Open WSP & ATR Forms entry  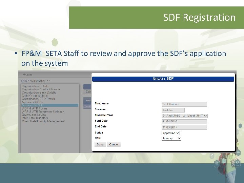34,108
